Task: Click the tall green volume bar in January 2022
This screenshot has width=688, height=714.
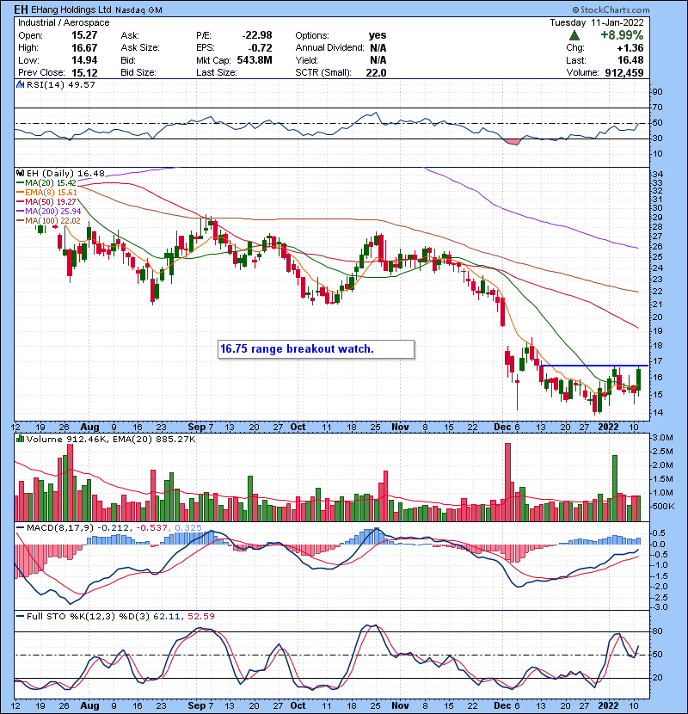Action: 615,488
